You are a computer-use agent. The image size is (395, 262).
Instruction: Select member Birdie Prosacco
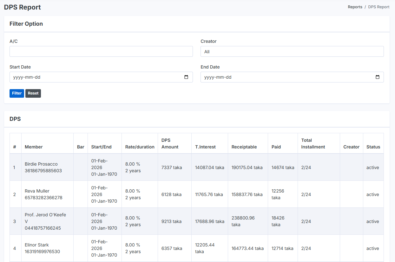[x=41, y=164]
